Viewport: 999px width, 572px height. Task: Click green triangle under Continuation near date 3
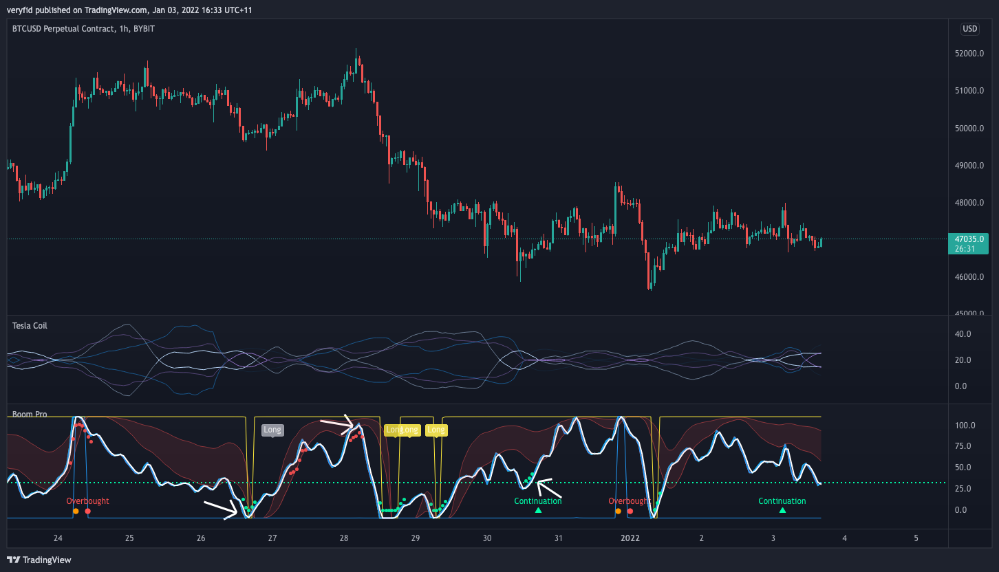[x=782, y=510]
